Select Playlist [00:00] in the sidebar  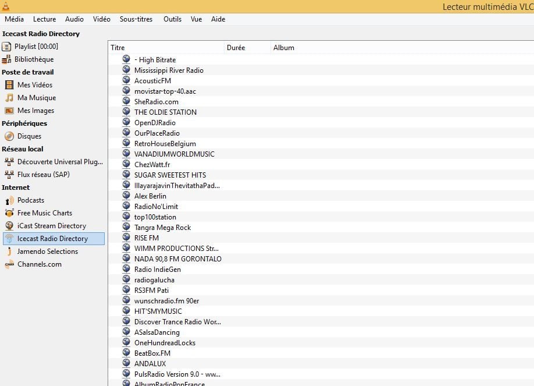36,47
